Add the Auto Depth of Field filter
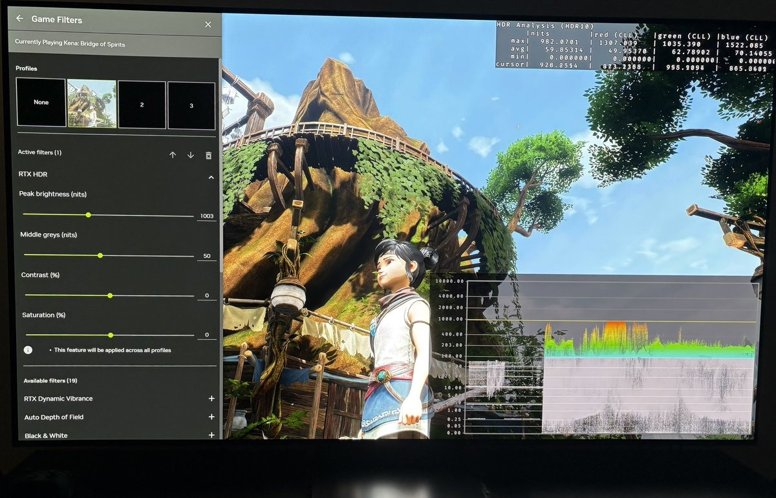776x498 pixels. (x=211, y=417)
